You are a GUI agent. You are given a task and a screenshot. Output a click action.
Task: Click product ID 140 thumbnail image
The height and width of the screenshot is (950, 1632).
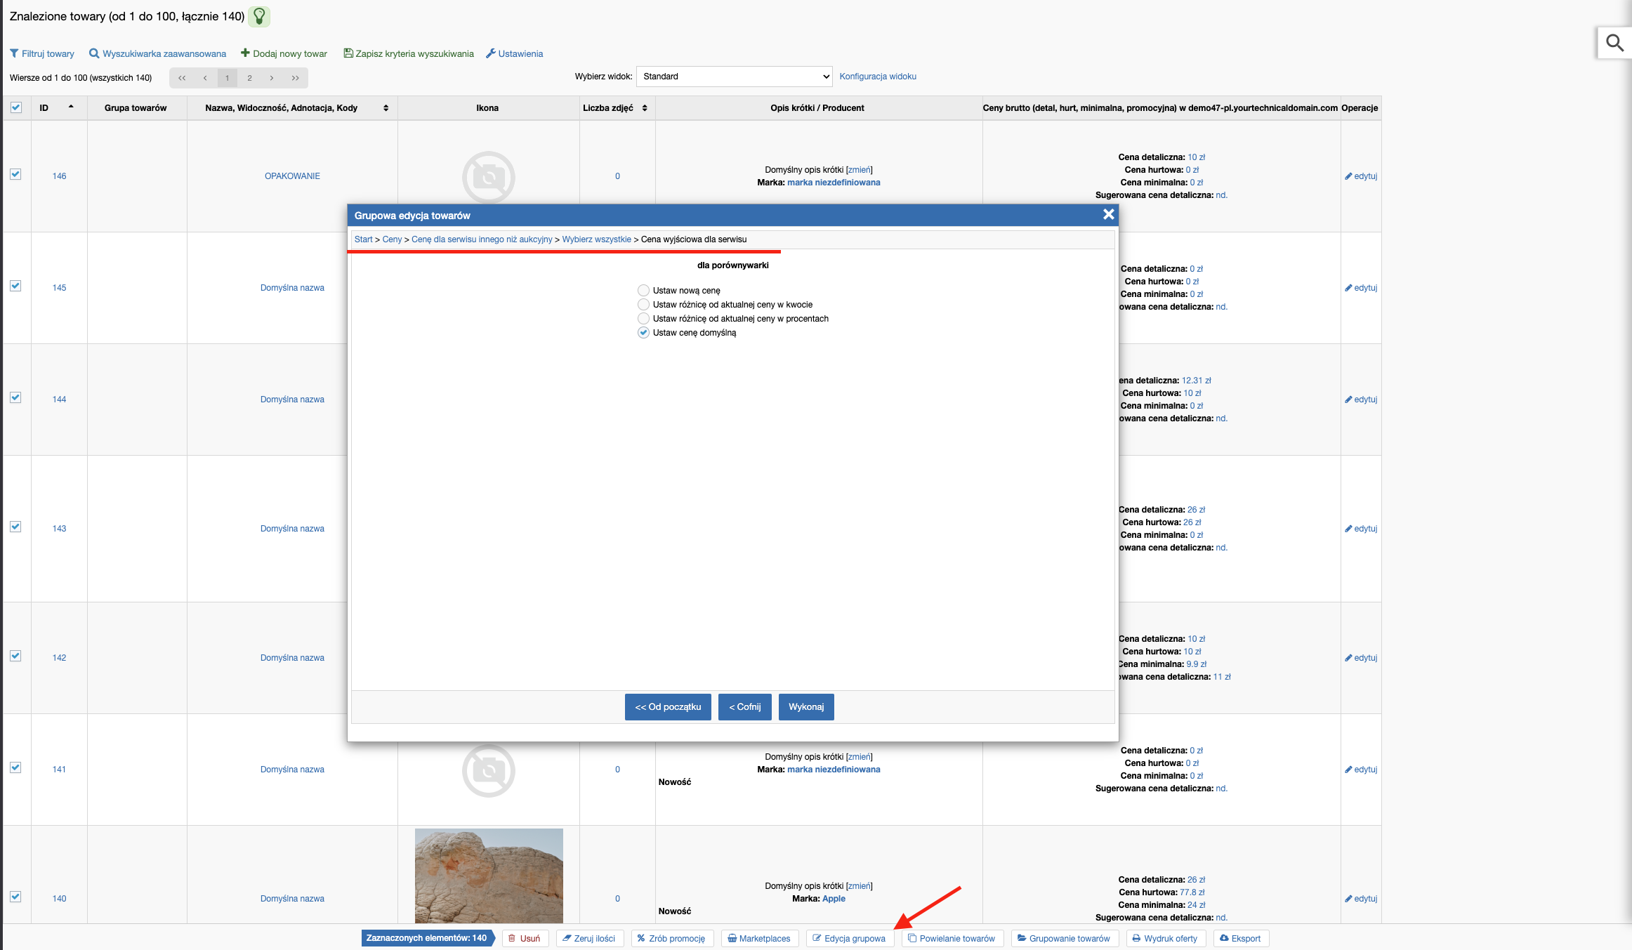[x=489, y=876]
